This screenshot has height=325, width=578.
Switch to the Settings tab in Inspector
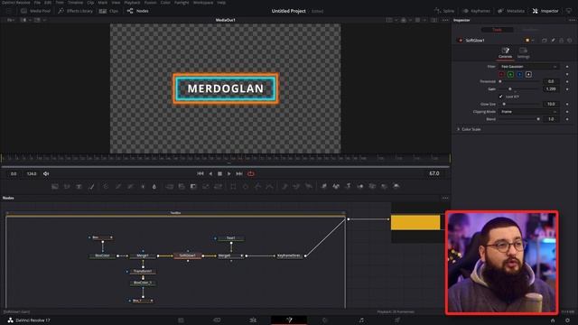coord(523,53)
